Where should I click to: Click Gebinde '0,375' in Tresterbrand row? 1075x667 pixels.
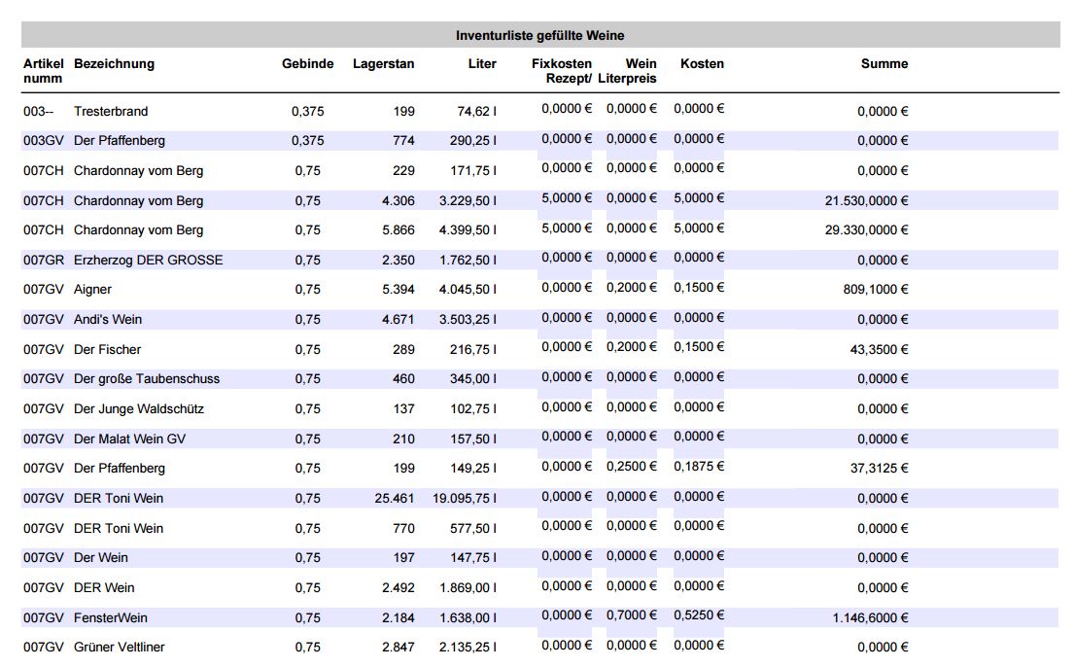point(308,111)
